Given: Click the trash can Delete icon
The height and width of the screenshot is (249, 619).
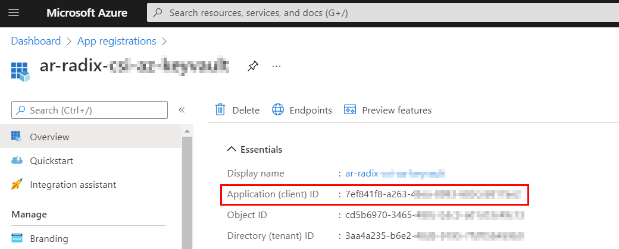Looking at the screenshot, I should pos(220,109).
